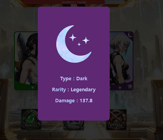Select the purple white-haired character card

click(121, 61)
